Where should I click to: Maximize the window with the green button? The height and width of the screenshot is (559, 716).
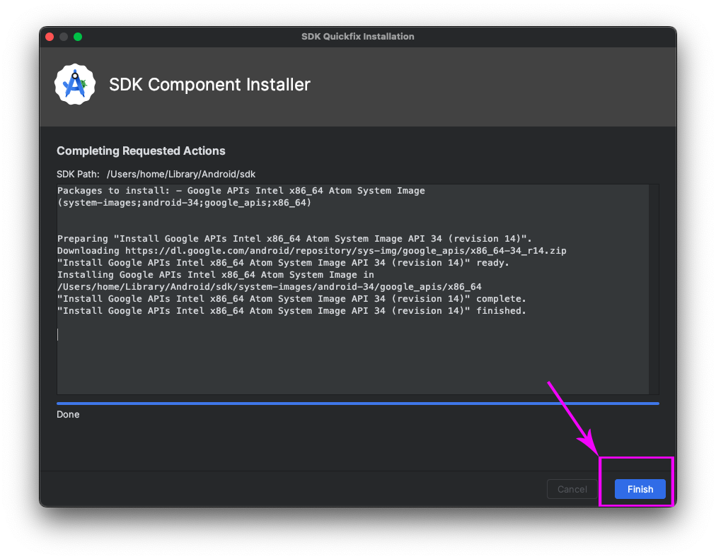tap(78, 37)
